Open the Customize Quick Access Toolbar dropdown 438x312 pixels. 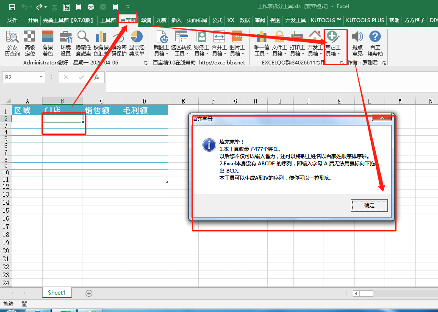coord(128,7)
